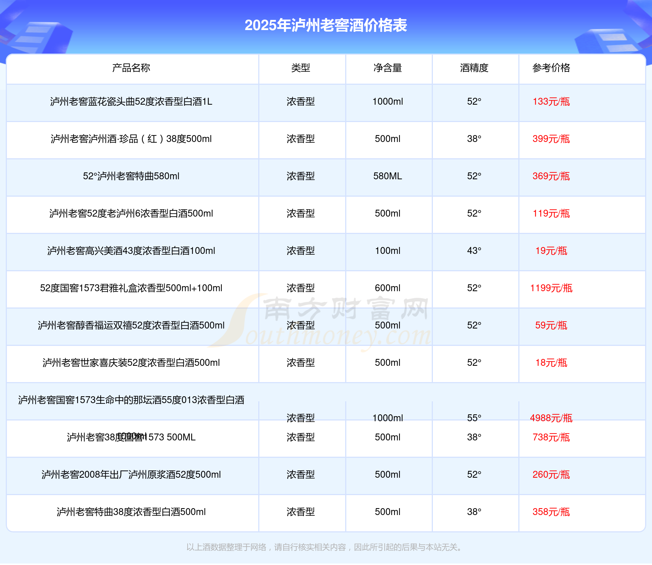Screen dimensions: 652x565
Task: Click product 52°泸州老窖特曲580ml
Action: (x=131, y=176)
